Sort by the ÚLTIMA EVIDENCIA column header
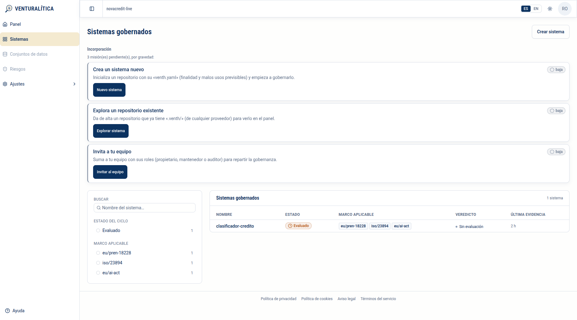This screenshot has height=320, width=577. pos(528,215)
